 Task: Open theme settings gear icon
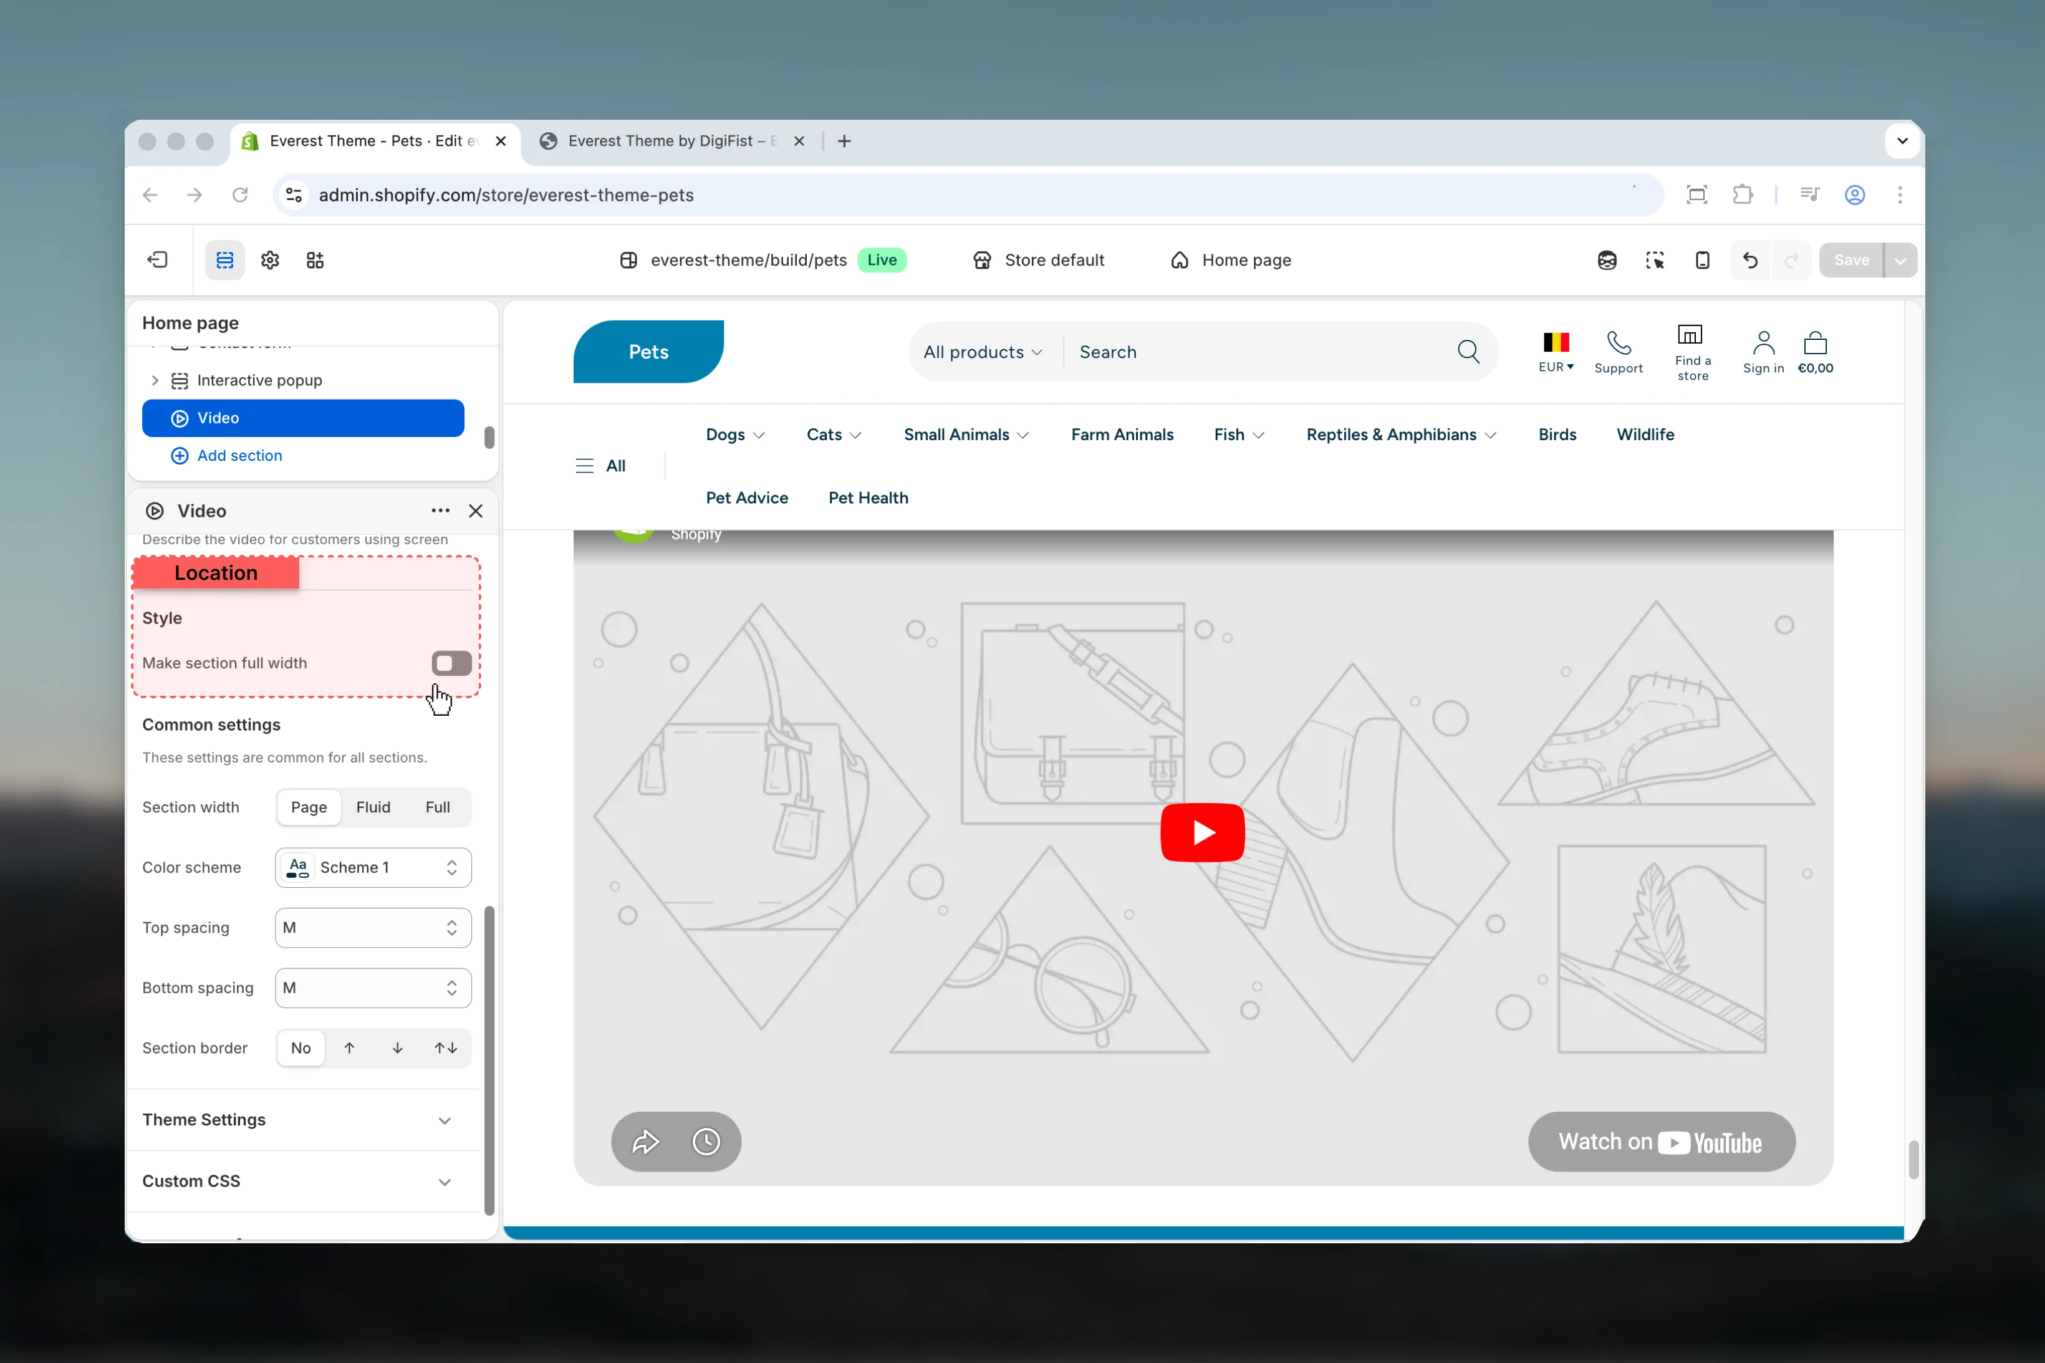(x=271, y=260)
